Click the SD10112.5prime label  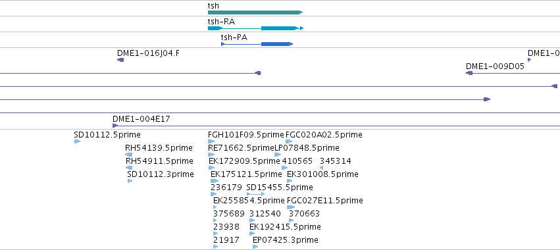[x=107, y=135]
